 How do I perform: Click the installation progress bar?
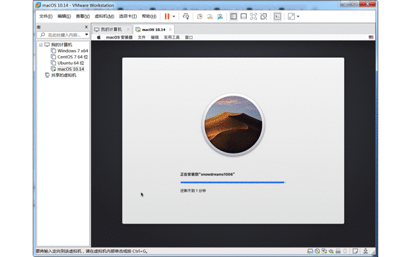coord(232,182)
